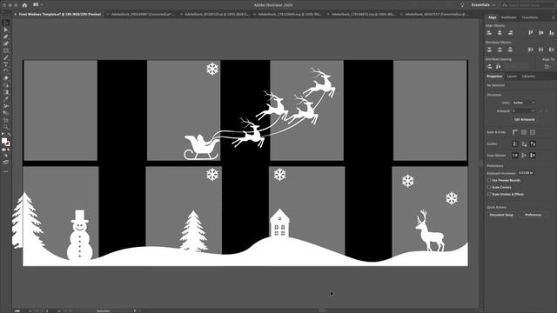The width and height of the screenshot is (557, 313).
Task: Click vertical align top icon
Action: coord(530,33)
